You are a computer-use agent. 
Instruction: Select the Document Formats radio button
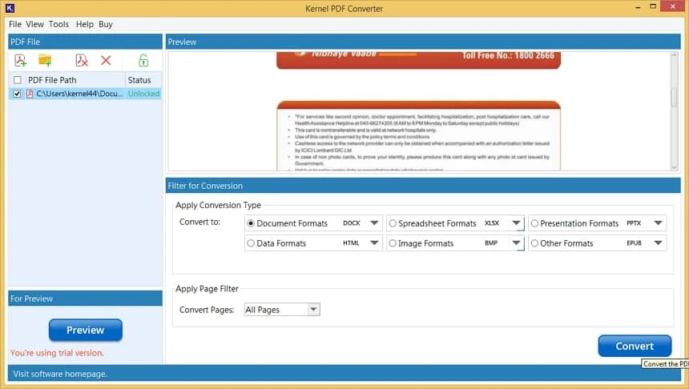coord(251,223)
